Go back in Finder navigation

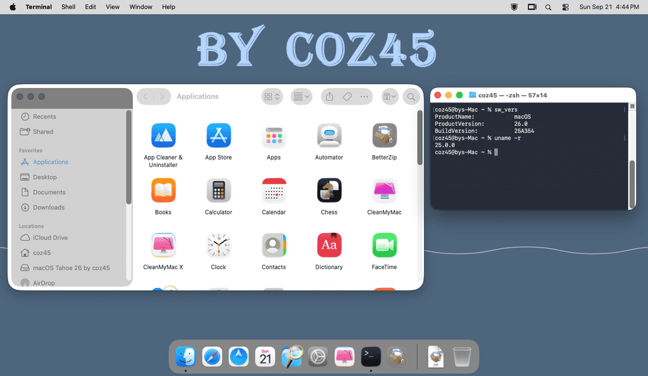tap(146, 97)
